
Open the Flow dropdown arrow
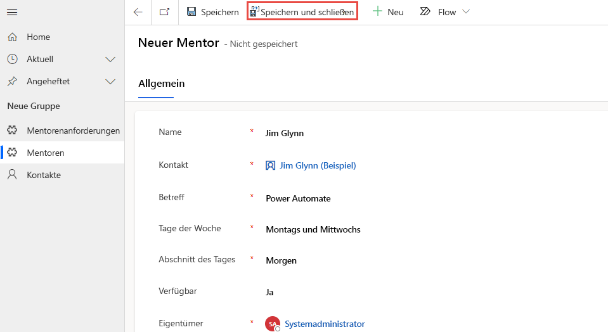[466, 11]
